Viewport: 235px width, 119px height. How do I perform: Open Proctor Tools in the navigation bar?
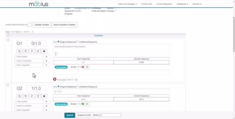(x=146, y=4)
